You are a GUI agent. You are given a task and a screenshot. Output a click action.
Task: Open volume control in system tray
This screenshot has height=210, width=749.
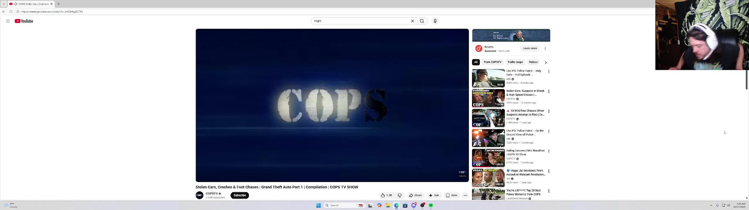(x=728, y=205)
